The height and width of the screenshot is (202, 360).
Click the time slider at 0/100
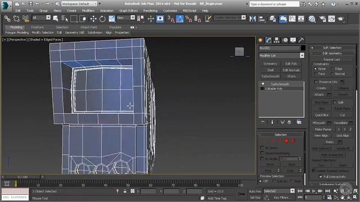(22, 177)
